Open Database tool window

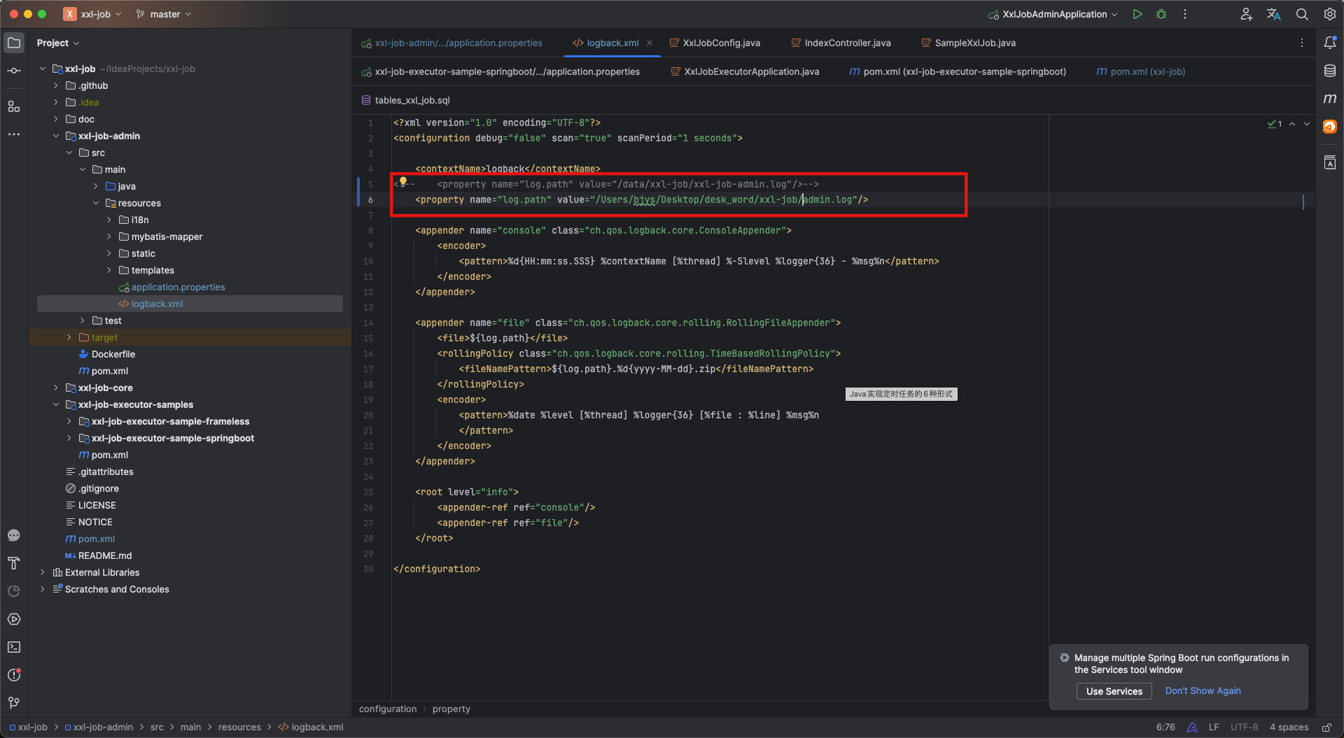(1330, 71)
